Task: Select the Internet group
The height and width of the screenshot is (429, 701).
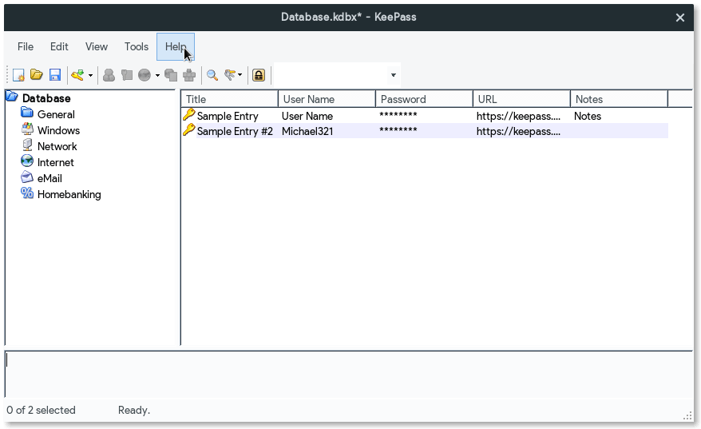Action: pyautogui.click(x=55, y=162)
